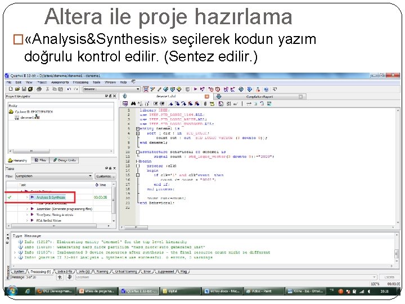Open Internet Explorer from taskbar
405x304 pixels.
pos(28,291)
